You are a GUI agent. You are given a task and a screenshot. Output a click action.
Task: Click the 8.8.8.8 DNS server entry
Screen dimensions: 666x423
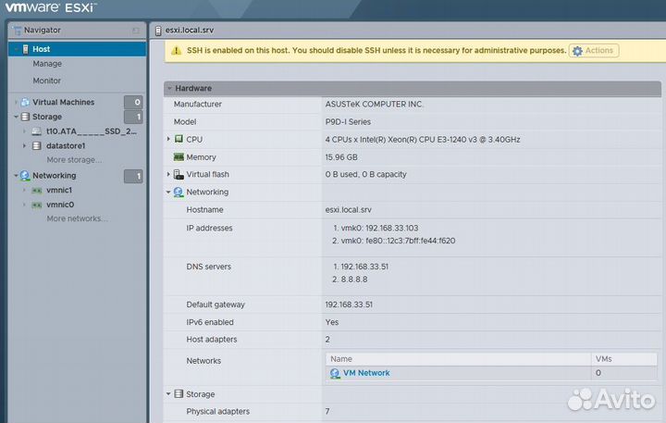pyautogui.click(x=354, y=280)
